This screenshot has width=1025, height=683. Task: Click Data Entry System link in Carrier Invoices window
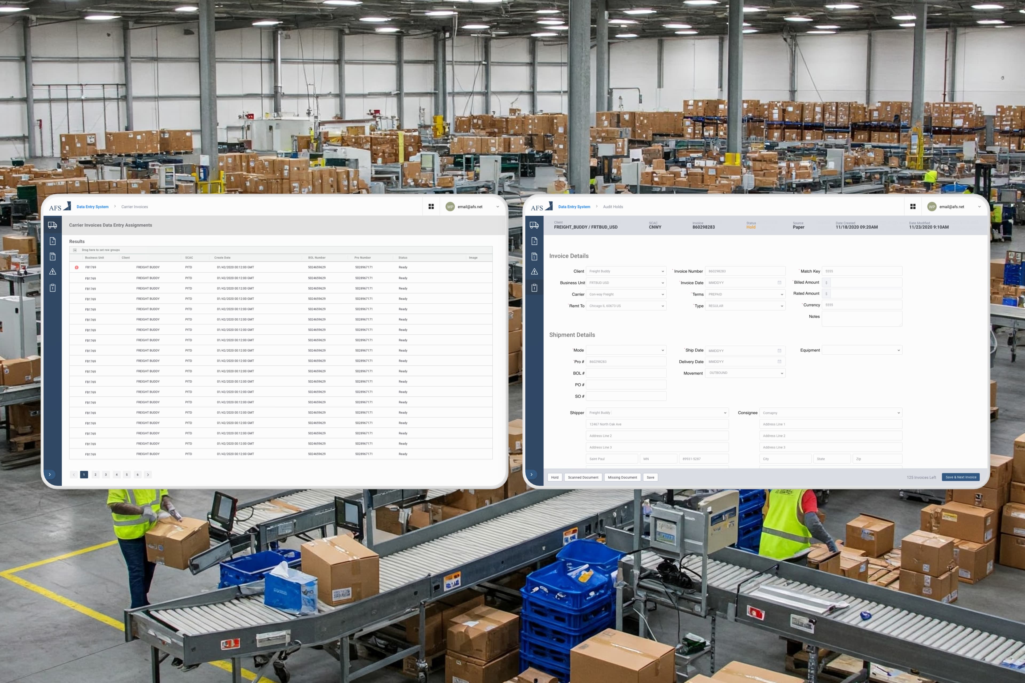[x=92, y=207]
